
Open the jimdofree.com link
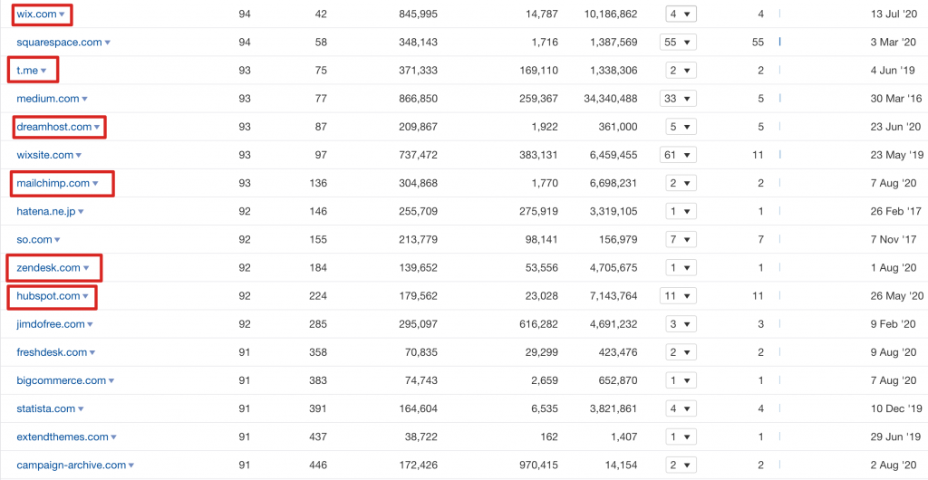pyautogui.click(x=51, y=324)
